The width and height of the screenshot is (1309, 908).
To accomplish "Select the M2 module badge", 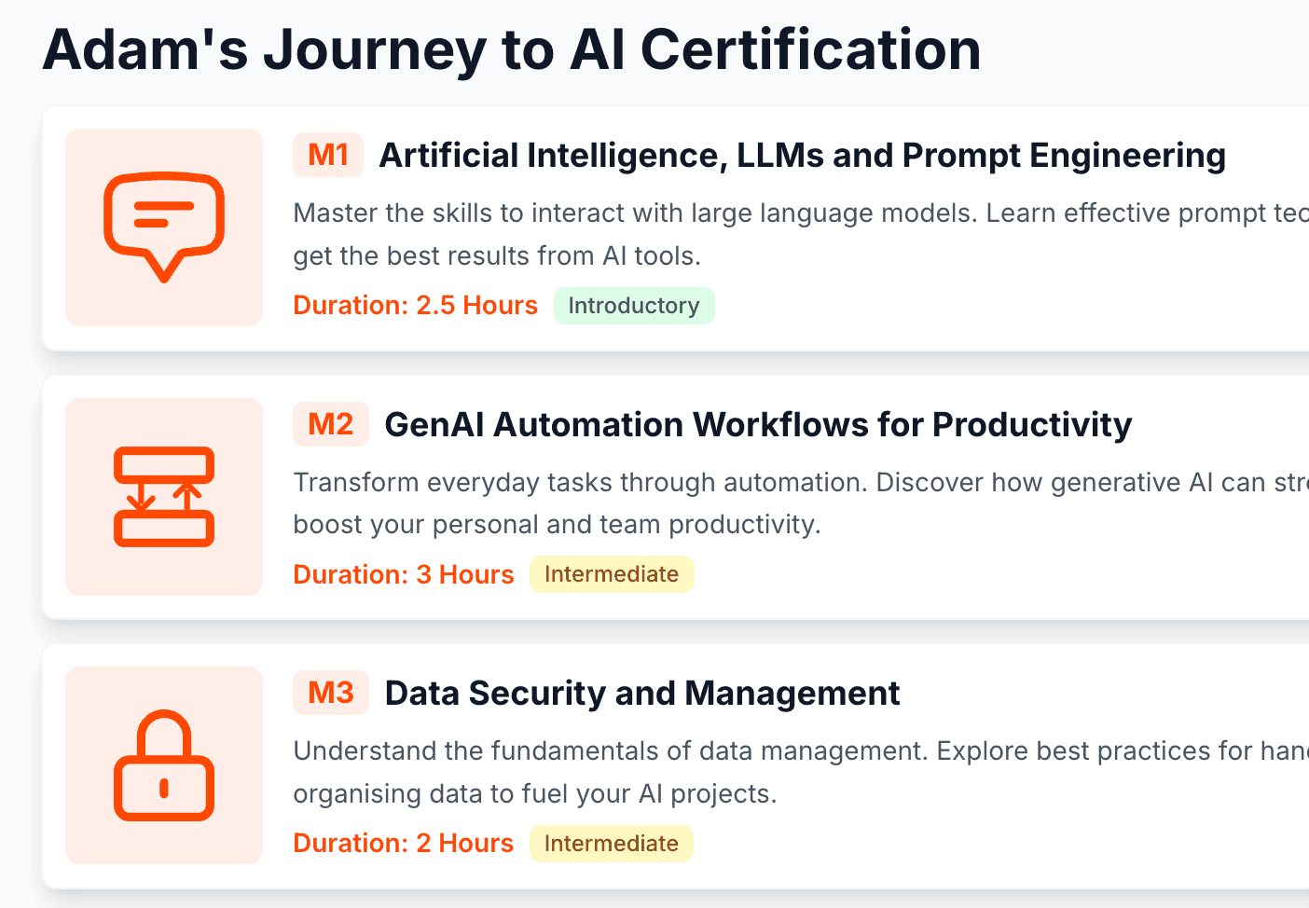I will point(331,424).
